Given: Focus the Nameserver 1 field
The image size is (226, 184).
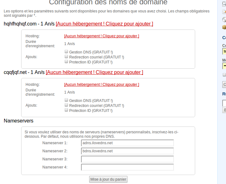Looking at the screenshot, I should click(127, 143).
